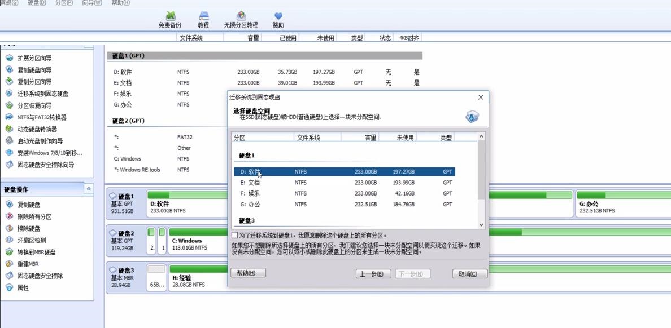This screenshot has height=328, width=671.
Task: Select E: 文档 row in main partition list
Action: [264, 83]
